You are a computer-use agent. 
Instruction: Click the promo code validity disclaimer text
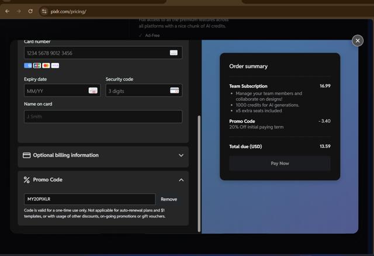[95, 213]
